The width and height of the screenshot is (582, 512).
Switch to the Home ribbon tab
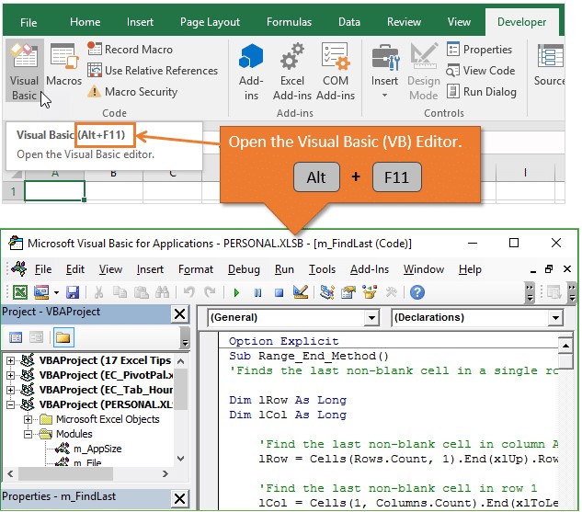pyautogui.click(x=85, y=22)
